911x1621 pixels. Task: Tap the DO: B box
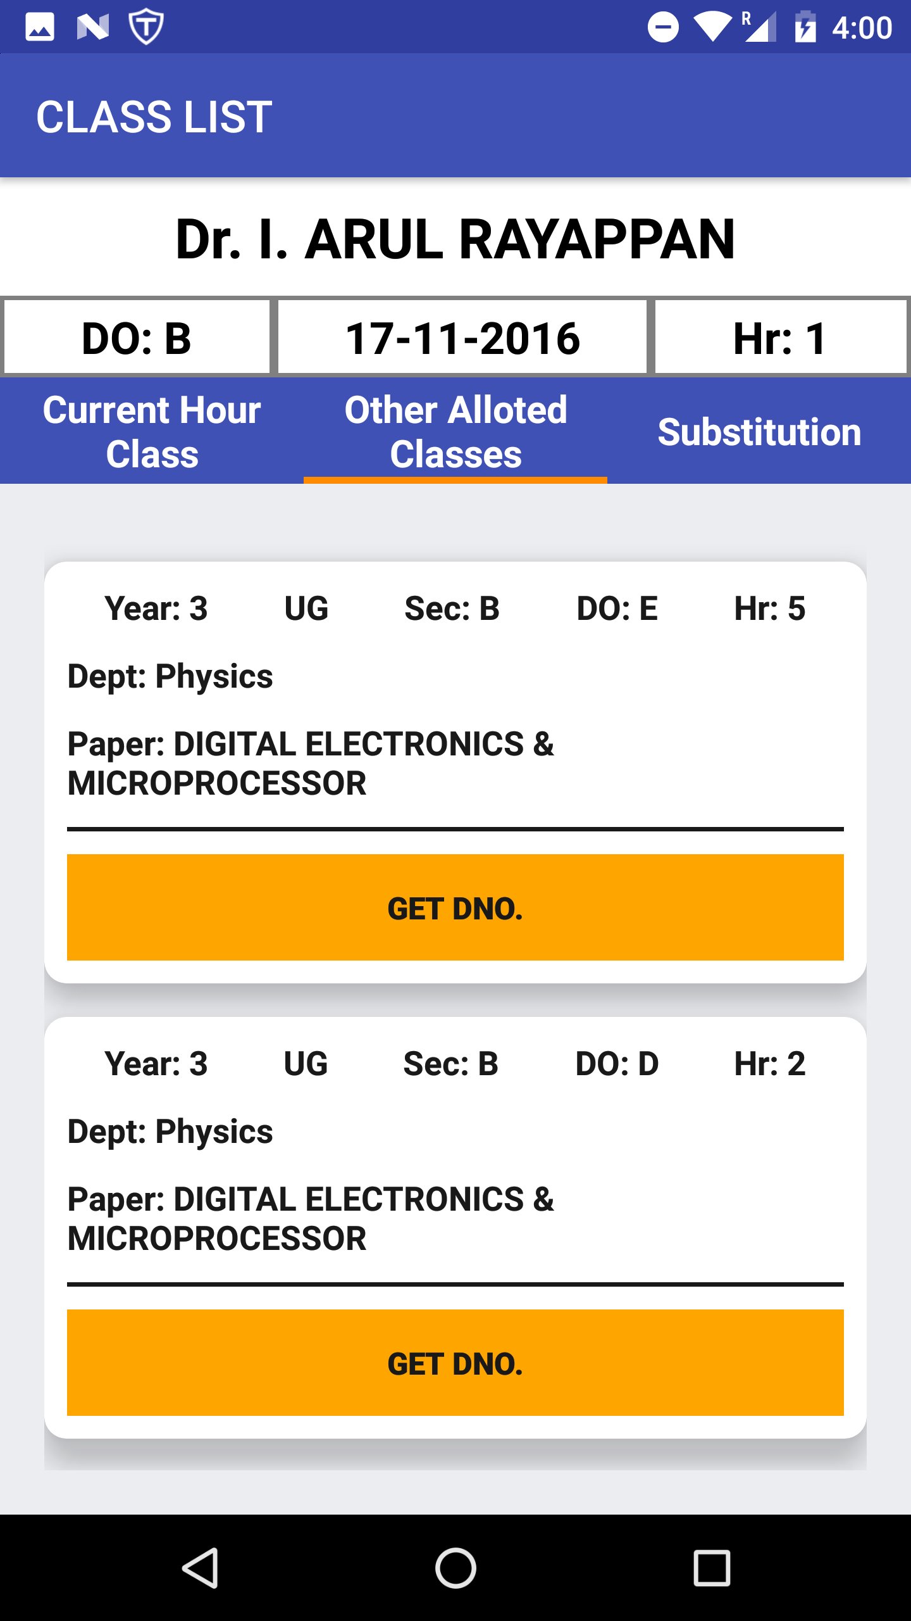click(x=137, y=337)
